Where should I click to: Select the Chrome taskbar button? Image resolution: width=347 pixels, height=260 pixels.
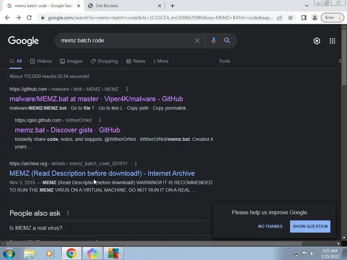71,253
